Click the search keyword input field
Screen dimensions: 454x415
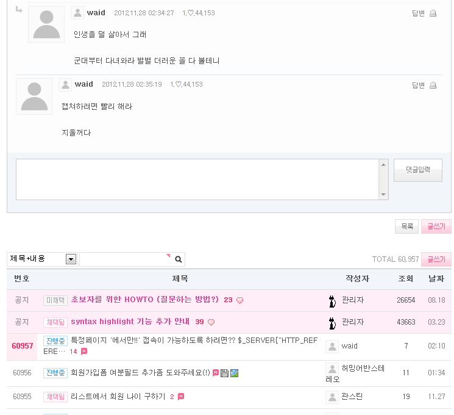coord(126,259)
